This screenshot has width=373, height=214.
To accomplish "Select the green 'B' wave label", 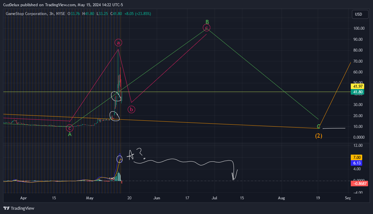I will (207, 22).
